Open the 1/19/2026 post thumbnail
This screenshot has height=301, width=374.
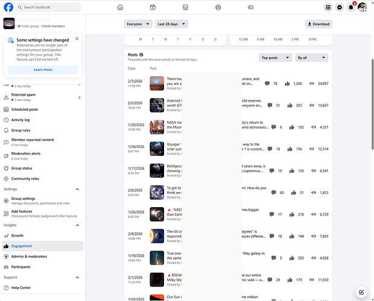click(x=157, y=258)
